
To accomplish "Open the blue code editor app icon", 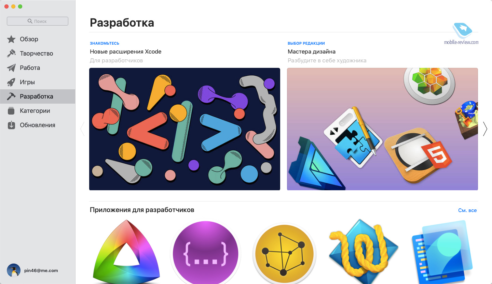I will [x=443, y=252].
